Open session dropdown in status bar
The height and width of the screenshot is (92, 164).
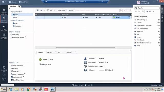pyautogui.click(x=15, y=85)
